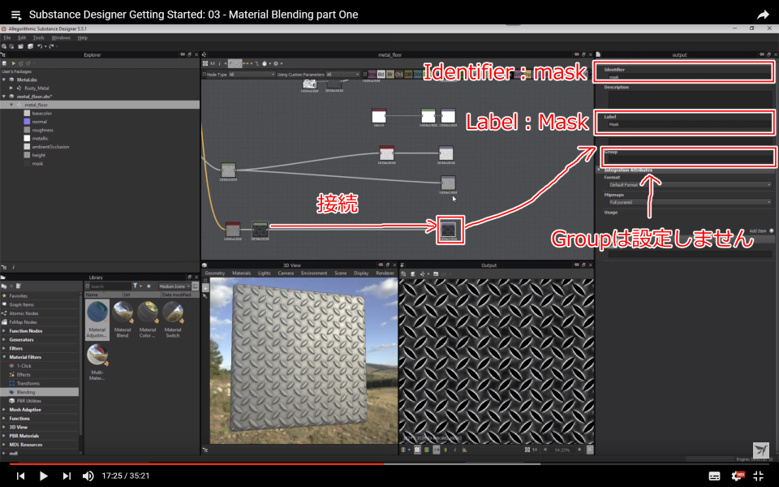Click the undo arrow in the main toolbar
Viewport: 779px width, 487px height.
[x=40, y=46]
